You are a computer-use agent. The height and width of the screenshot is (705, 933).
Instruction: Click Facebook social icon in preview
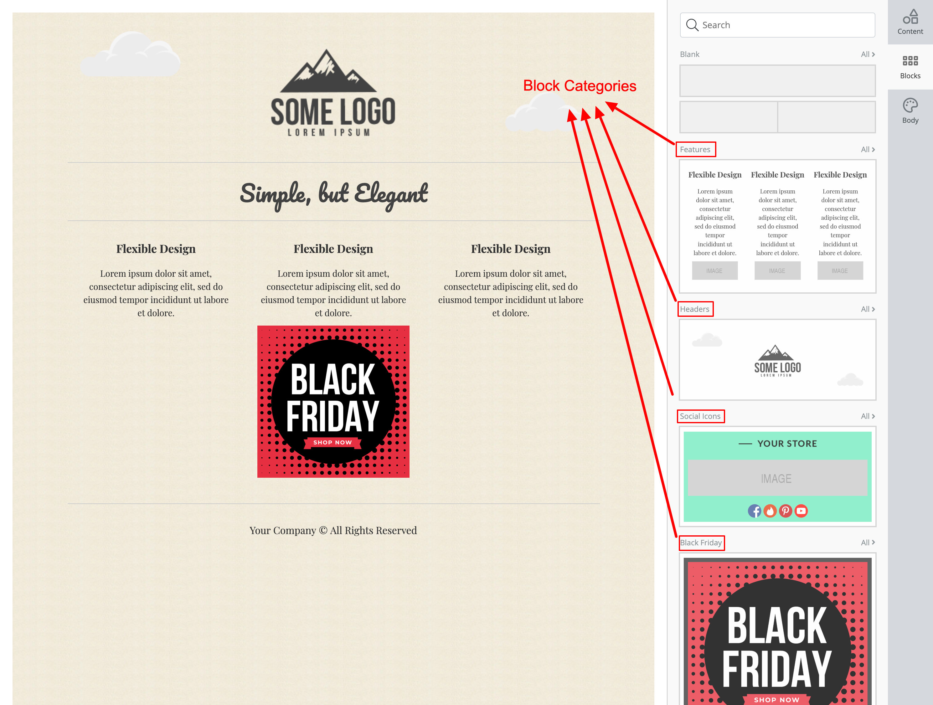pyautogui.click(x=755, y=511)
